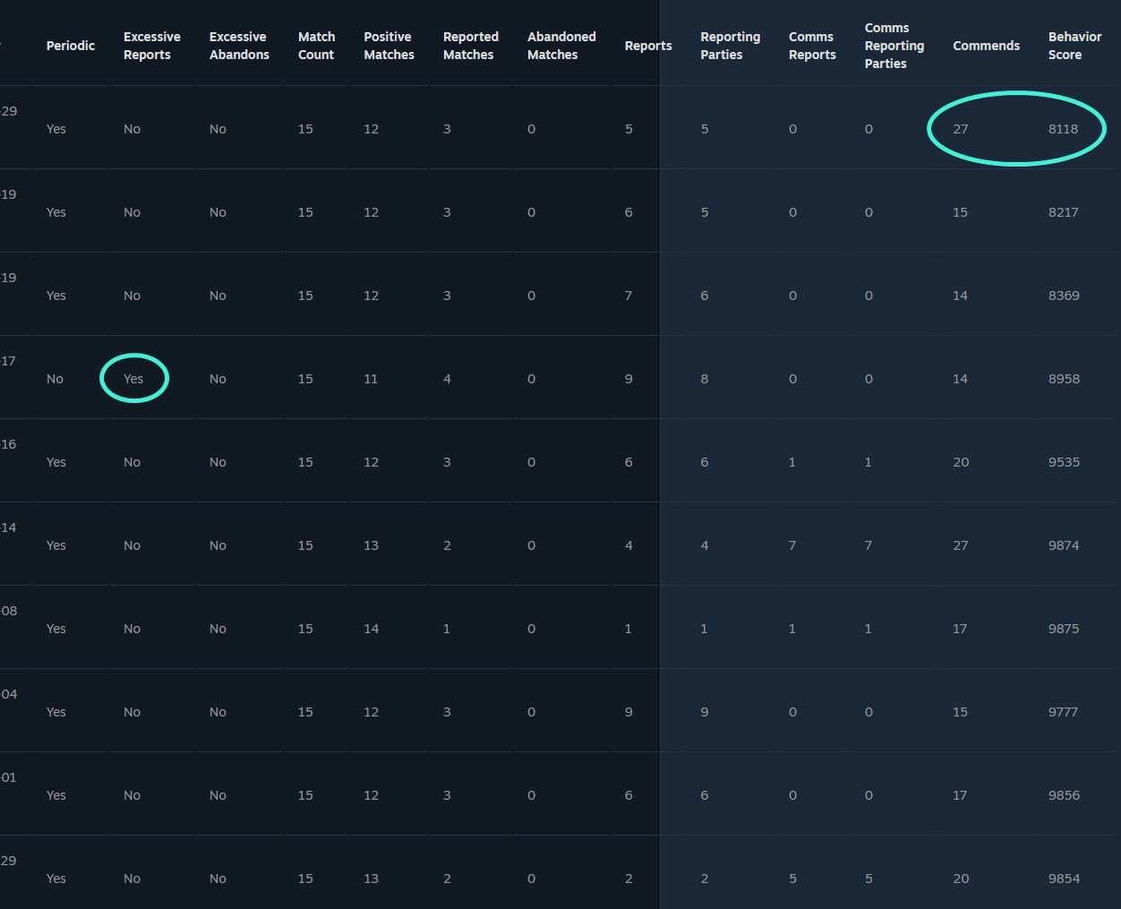Click the Excessive Reports column header
1121x909 pixels.
tap(152, 46)
